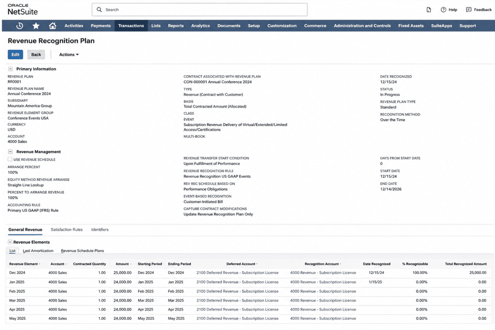Screen dimensions: 495x330
Task: Open the Customization menu
Action: (x=282, y=26)
